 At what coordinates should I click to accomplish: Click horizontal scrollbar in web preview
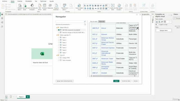pos(102,76)
